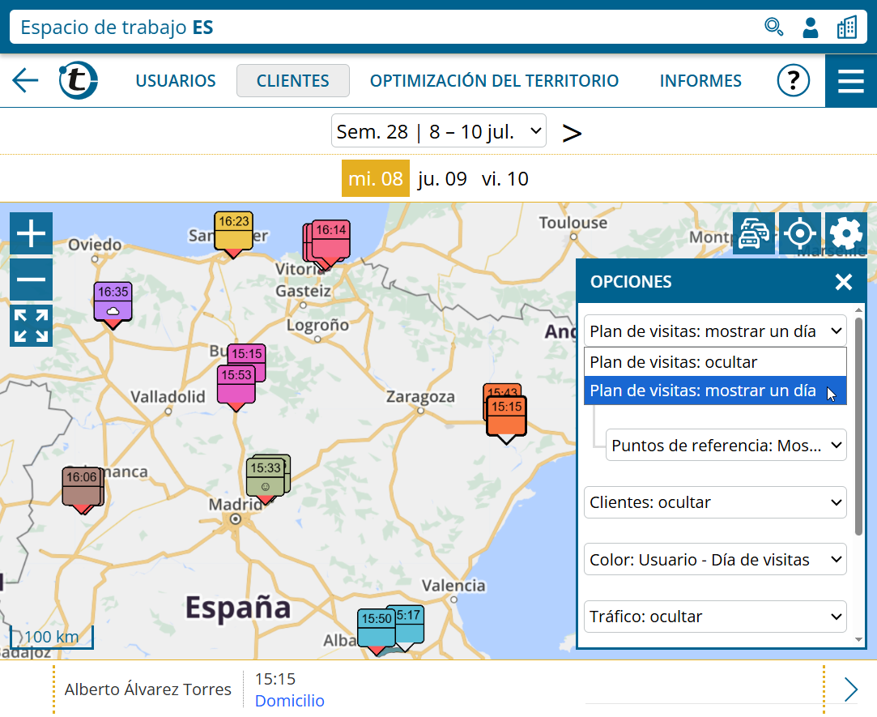The image size is (877, 717).
Task: Click the company building icon
Action: pos(847,27)
